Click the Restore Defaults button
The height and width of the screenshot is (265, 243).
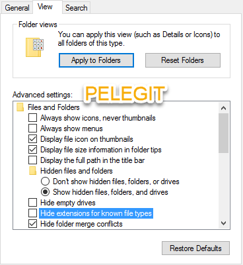tap(195, 248)
